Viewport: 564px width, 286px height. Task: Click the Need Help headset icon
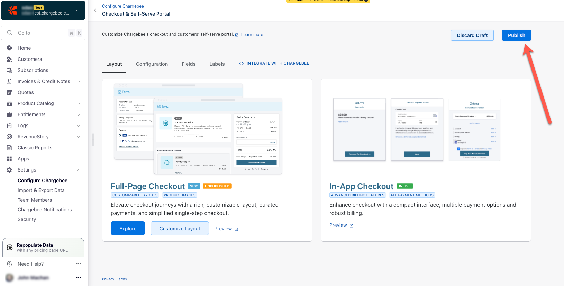pos(9,264)
